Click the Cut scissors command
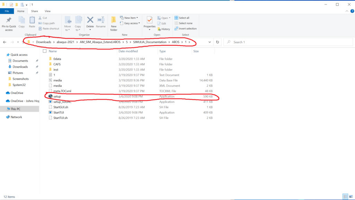 (43, 18)
